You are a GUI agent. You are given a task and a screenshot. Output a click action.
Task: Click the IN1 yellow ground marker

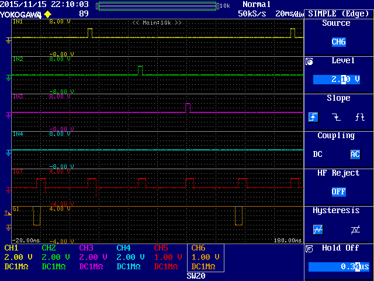(8, 40)
